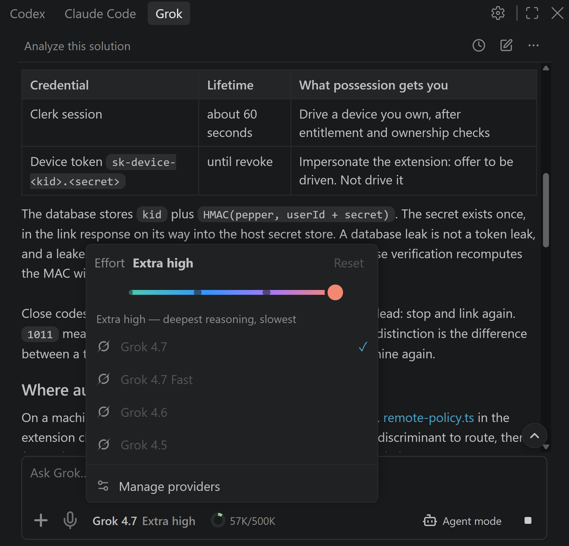The width and height of the screenshot is (569, 546).
Task: Select the checked Grok 4.7 model
Action: 232,347
